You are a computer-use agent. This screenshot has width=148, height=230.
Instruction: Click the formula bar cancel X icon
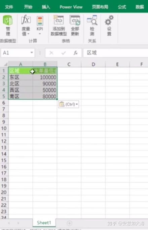(51, 53)
